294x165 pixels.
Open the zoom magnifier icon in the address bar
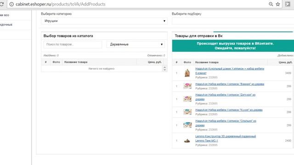271,4
